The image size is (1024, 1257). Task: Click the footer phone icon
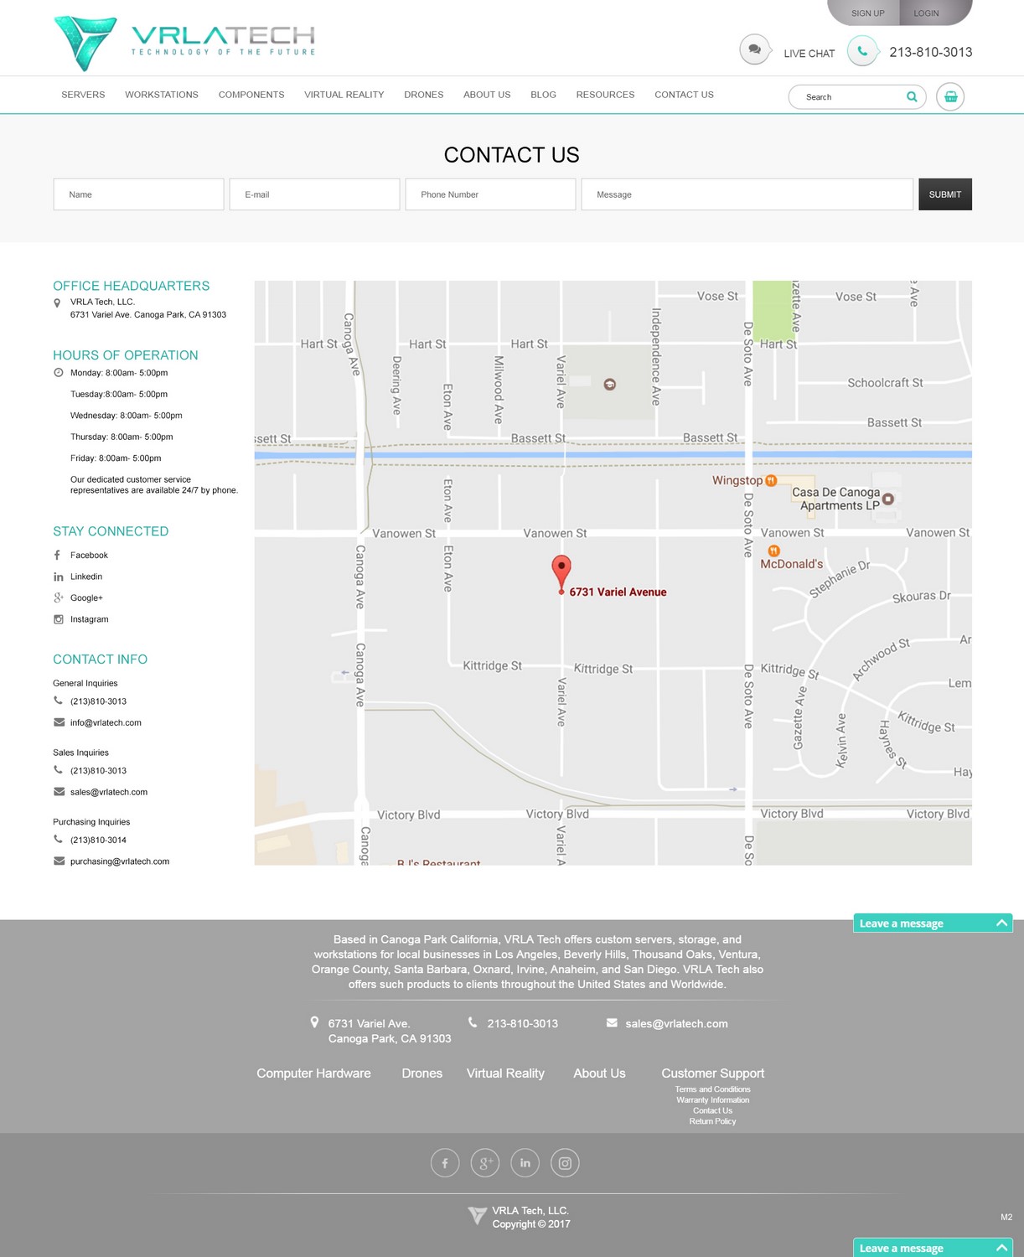pos(473,1022)
